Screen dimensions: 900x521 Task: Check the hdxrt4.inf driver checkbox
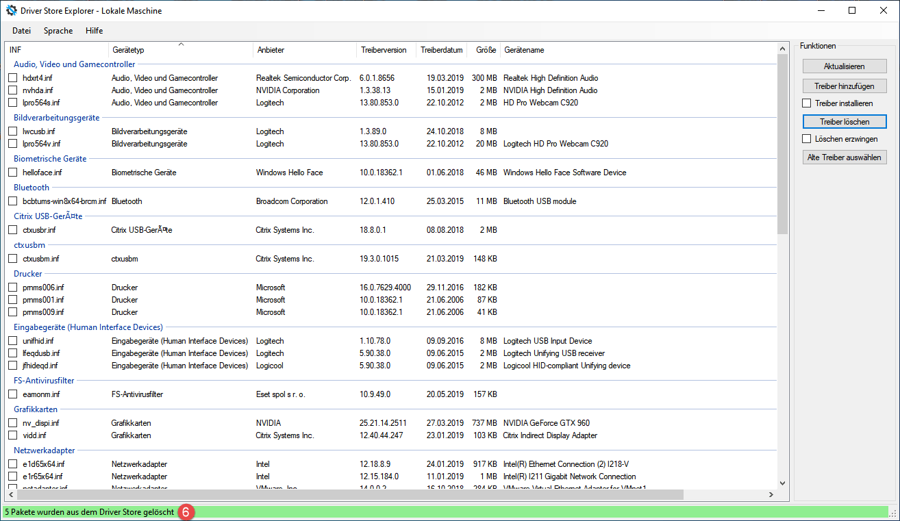coord(13,78)
